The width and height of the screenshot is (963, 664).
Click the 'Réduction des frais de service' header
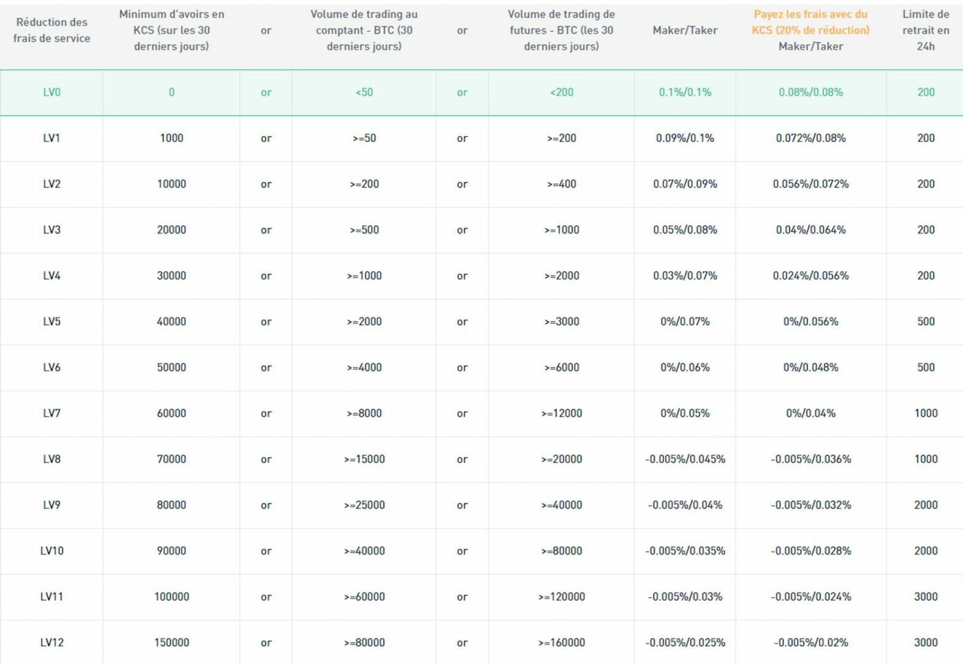(x=52, y=30)
